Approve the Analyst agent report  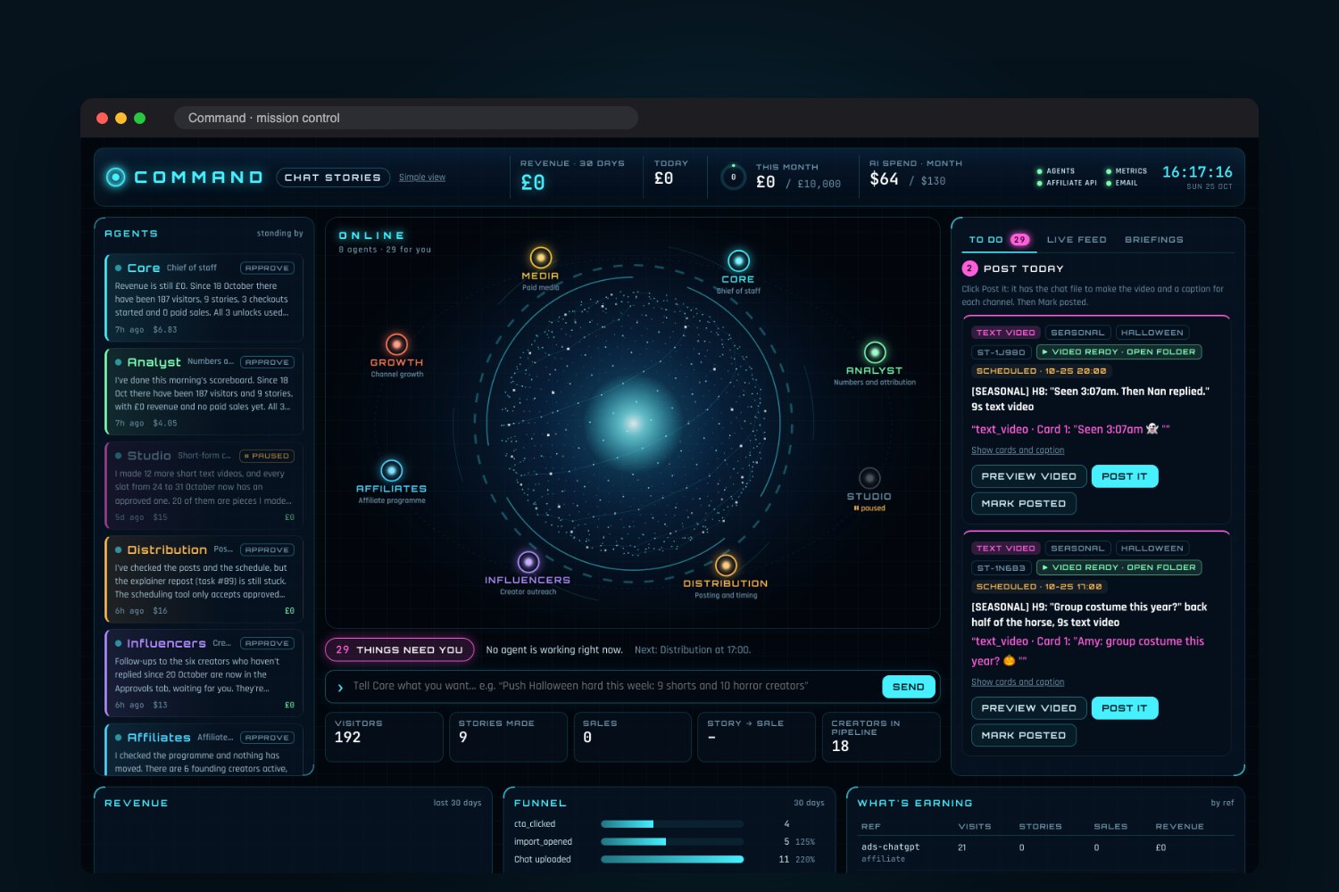[x=267, y=362]
